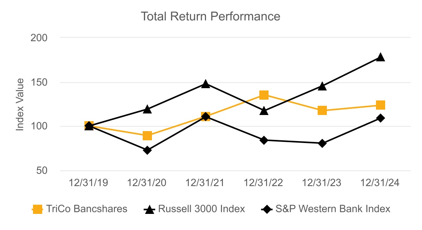This screenshot has height=230, width=422.
Task: Select the S&P Western Bank Index legend label
Action: [x=333, y=209]
